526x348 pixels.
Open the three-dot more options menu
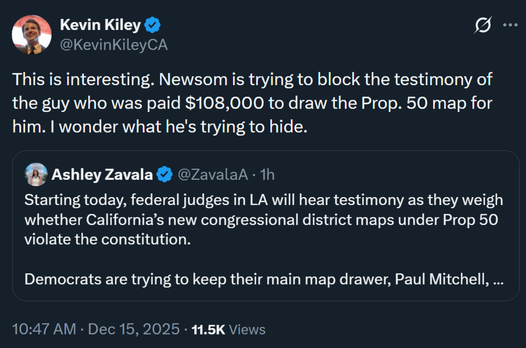click(x=510, y=25)
